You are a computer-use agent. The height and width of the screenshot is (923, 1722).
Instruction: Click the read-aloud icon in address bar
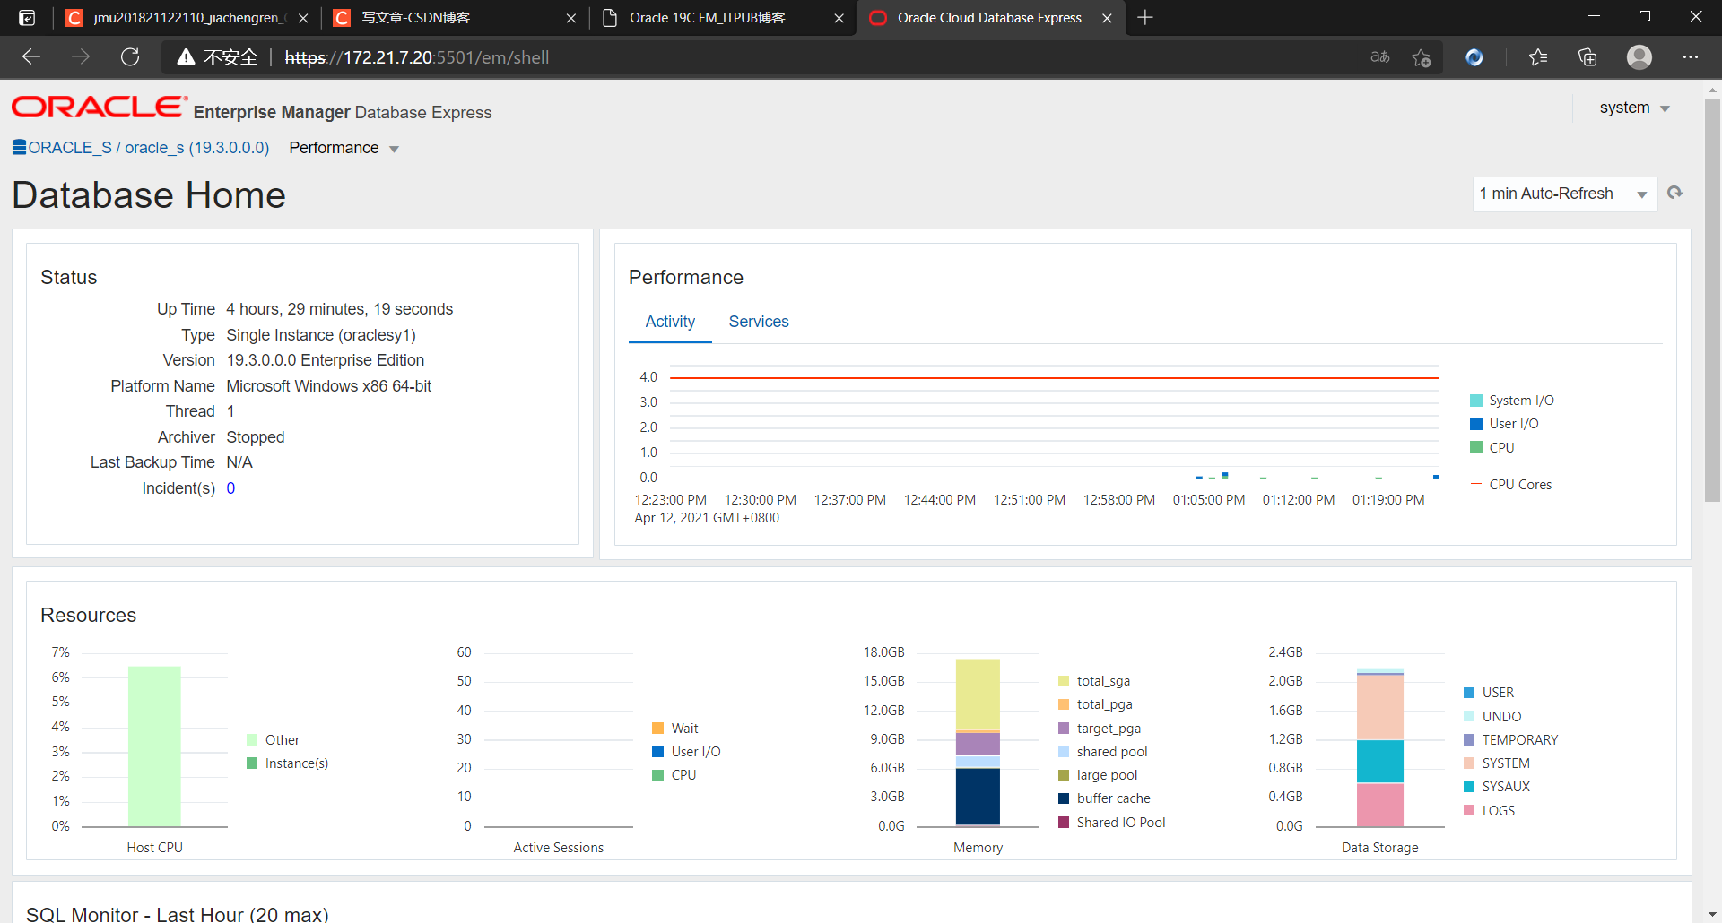(x=1379, y=56)
